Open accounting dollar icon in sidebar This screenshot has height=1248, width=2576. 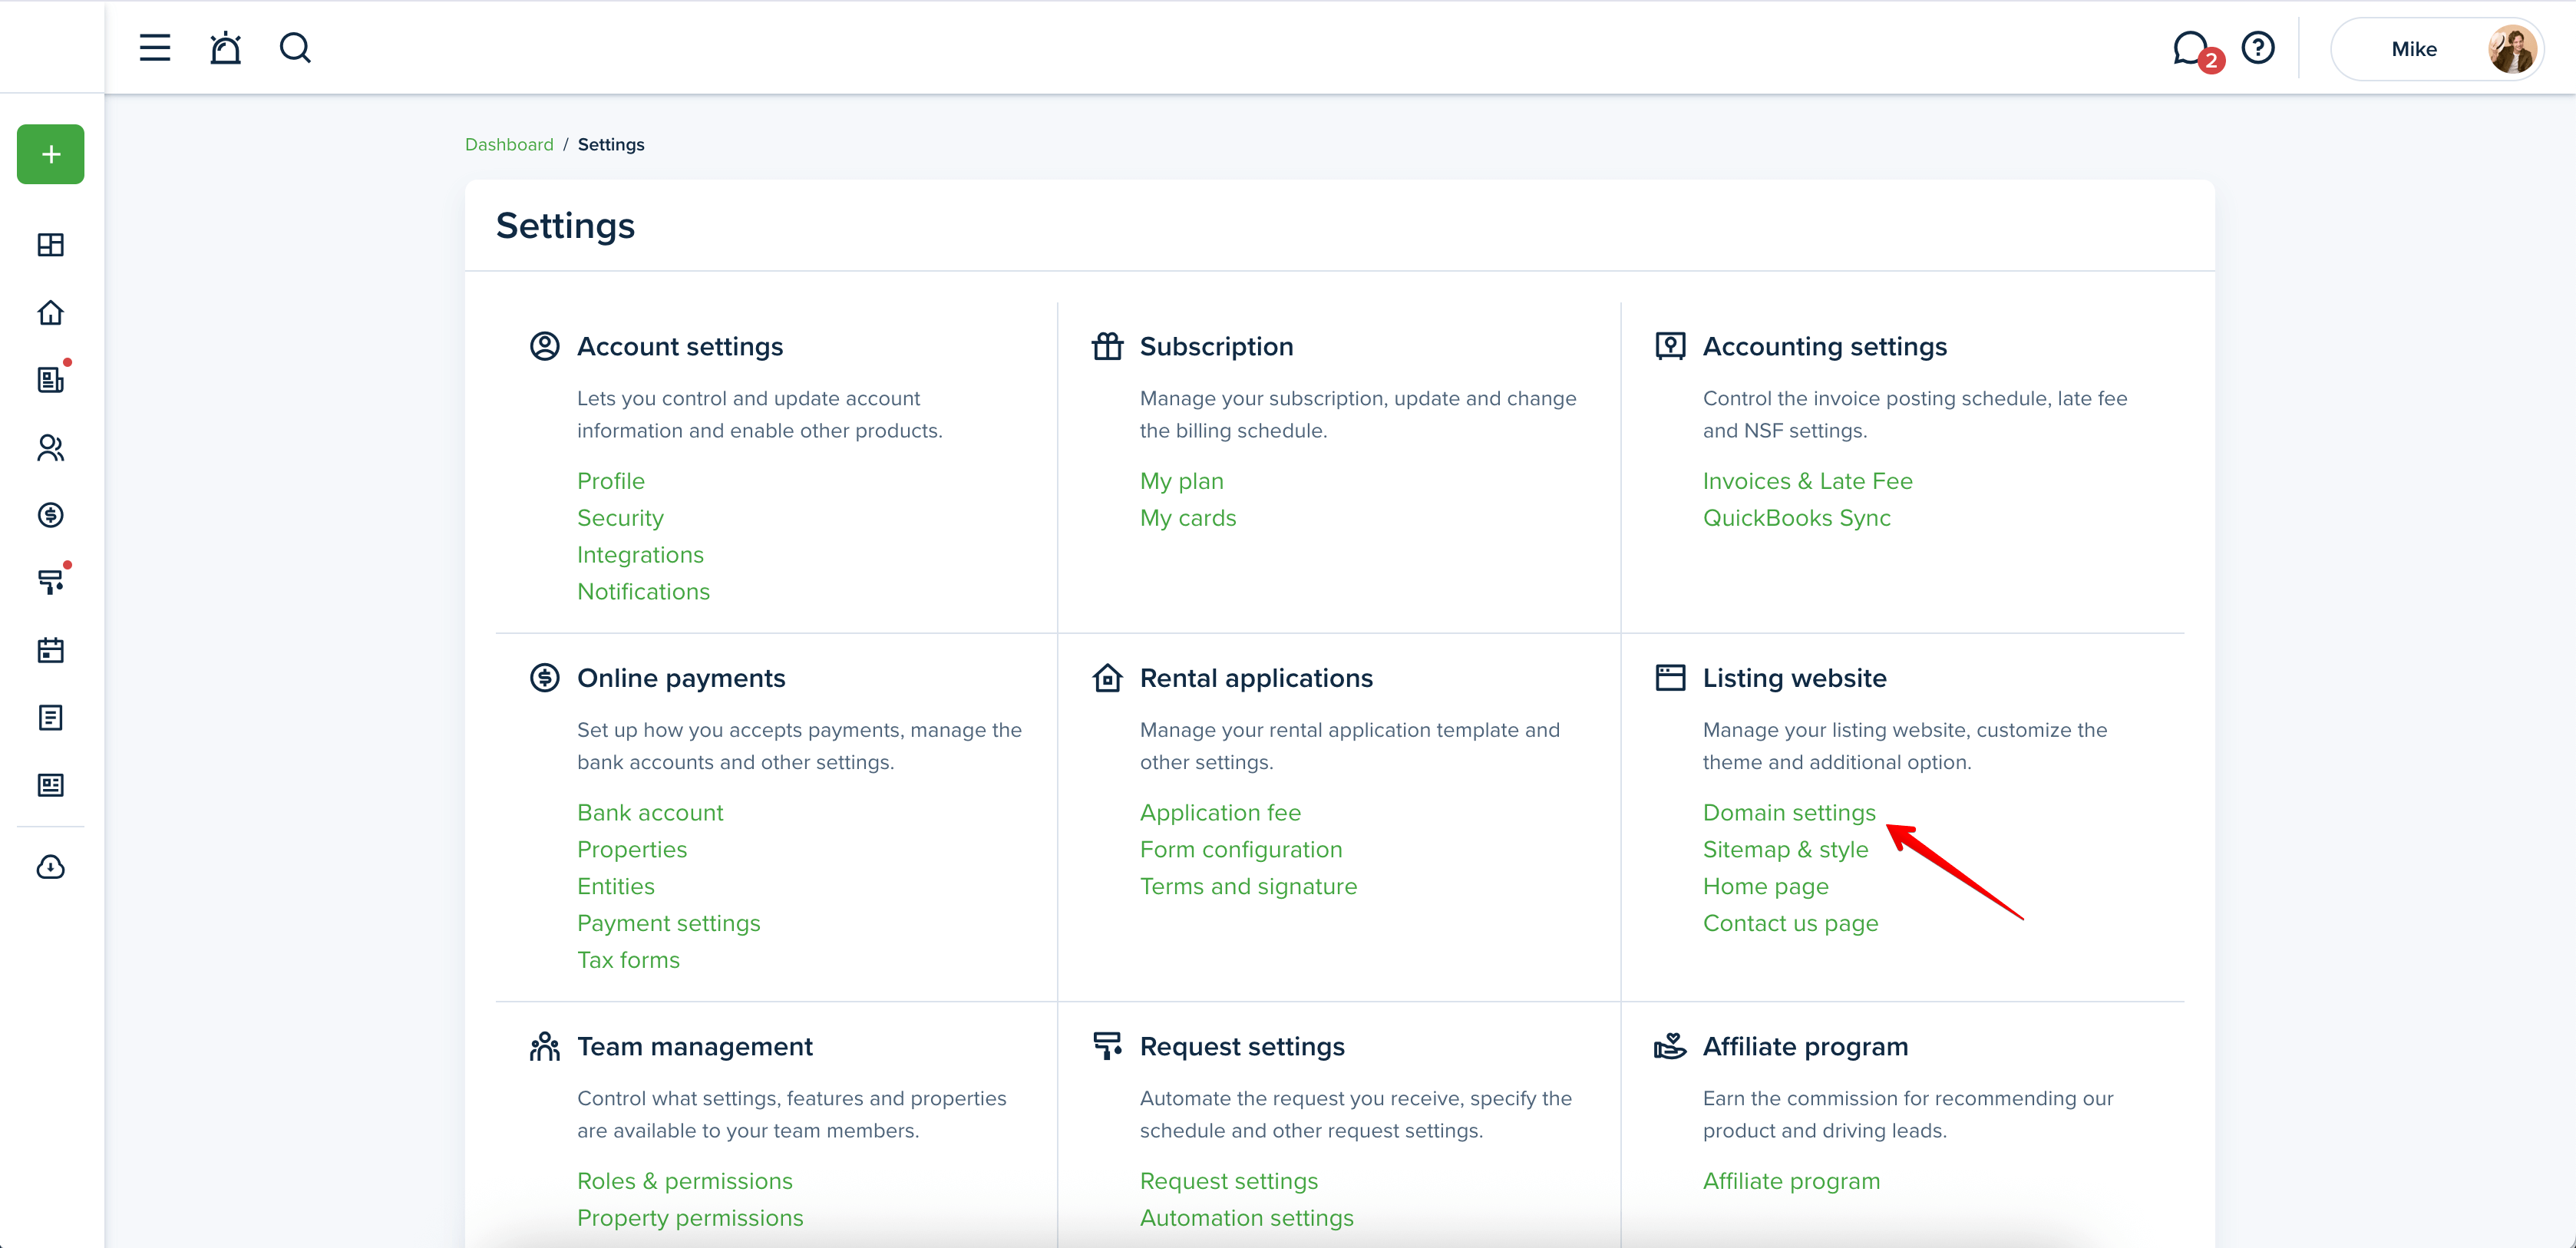51,515
